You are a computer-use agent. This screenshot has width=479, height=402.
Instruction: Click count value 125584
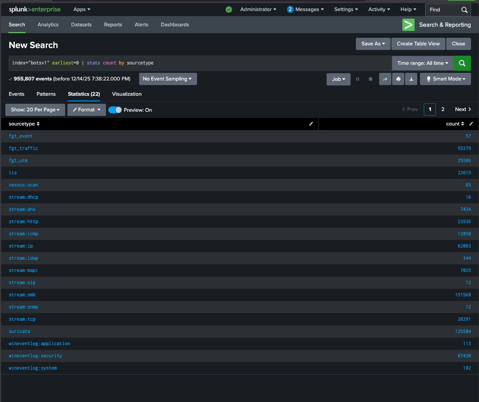point(463,331)
